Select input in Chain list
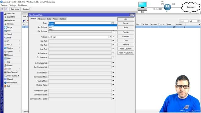The width and height of the screenshot is (201, 113). pyautogui.click(x=83, y=28)
